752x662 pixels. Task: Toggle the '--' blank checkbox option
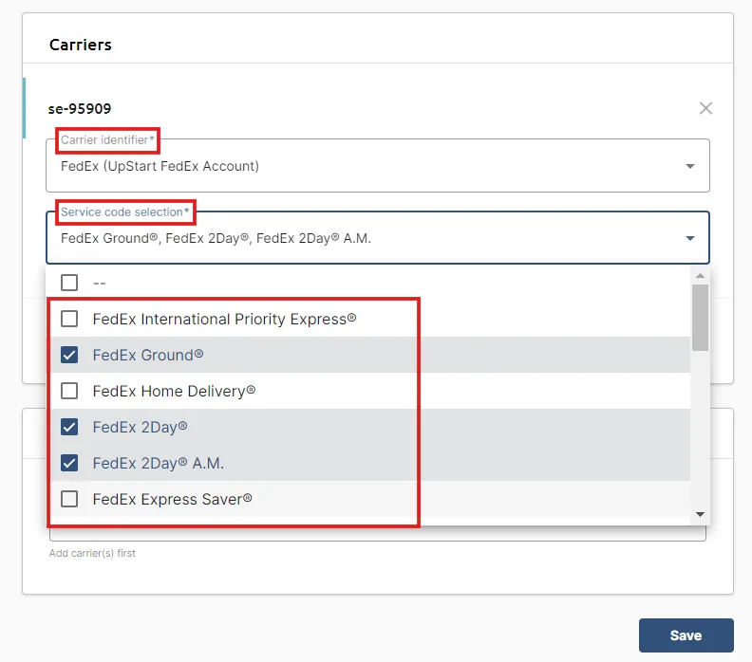pyautogui.click(x=69, y=283)
